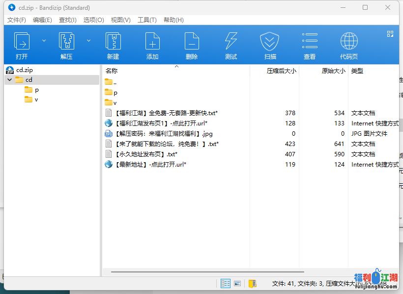Collapse the cd folder in tree
403x294 pixels.
point(10,79)
